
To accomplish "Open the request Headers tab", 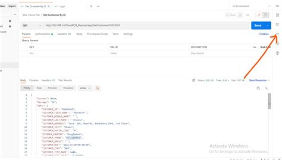I will pyautogui.click(x=64, y=34).
